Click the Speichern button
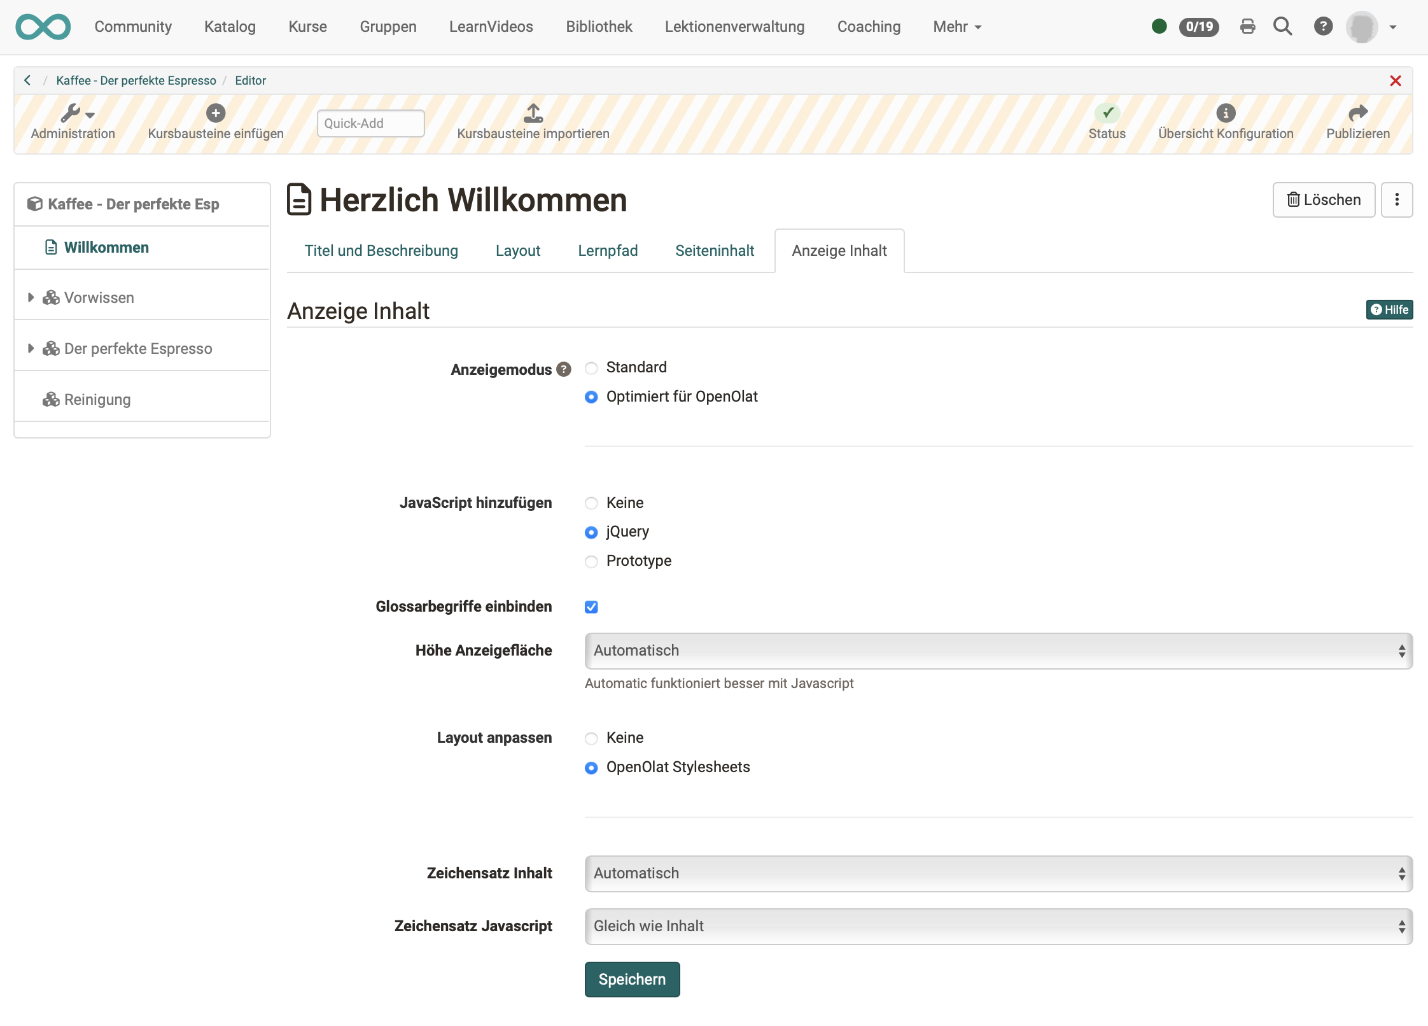The image size is (1428, 1026). 631,980
